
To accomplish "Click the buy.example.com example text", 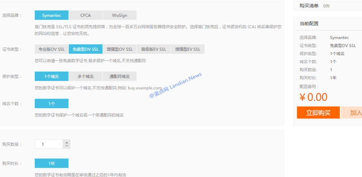I will pyautogui.click(x=145, y=88).
